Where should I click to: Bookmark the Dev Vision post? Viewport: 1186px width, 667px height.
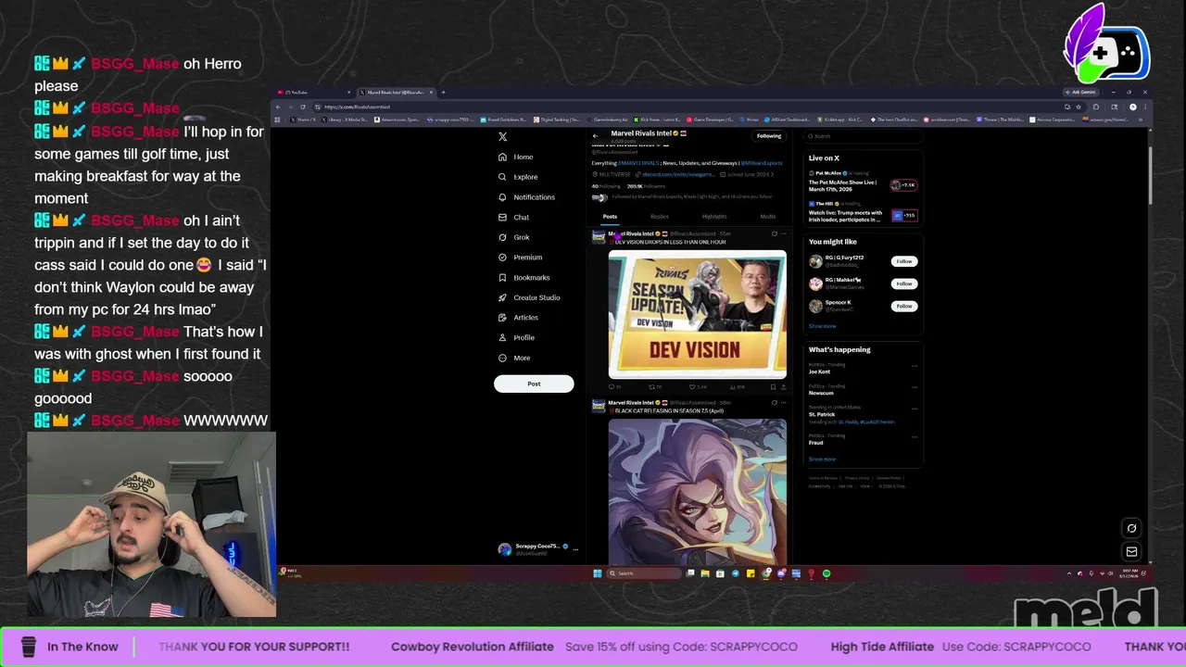coord(773,387)
